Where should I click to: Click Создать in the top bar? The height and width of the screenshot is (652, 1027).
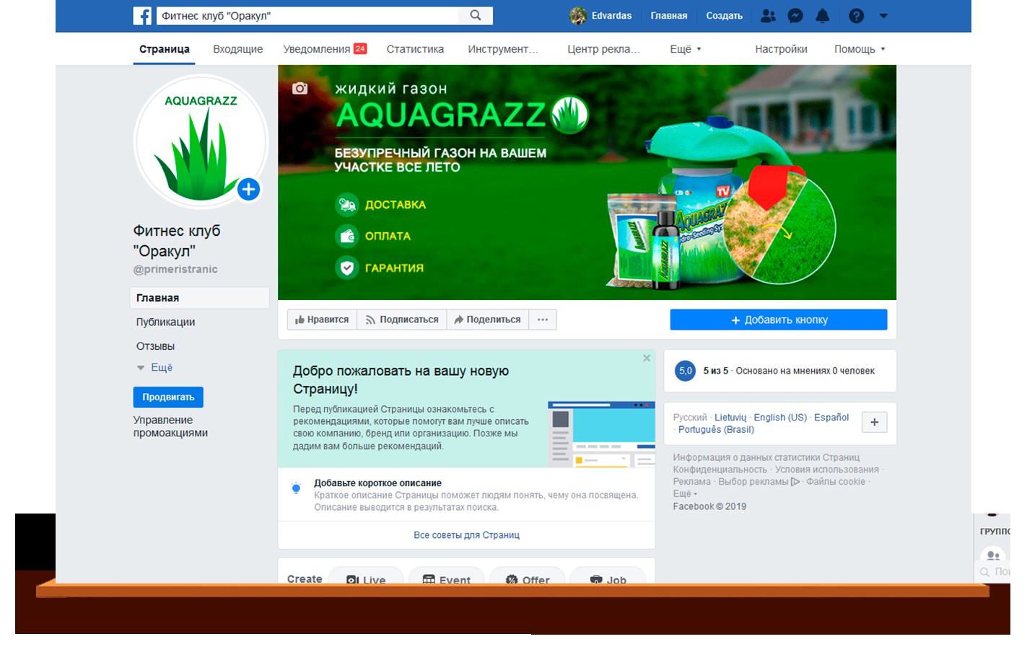coord(724,16)
